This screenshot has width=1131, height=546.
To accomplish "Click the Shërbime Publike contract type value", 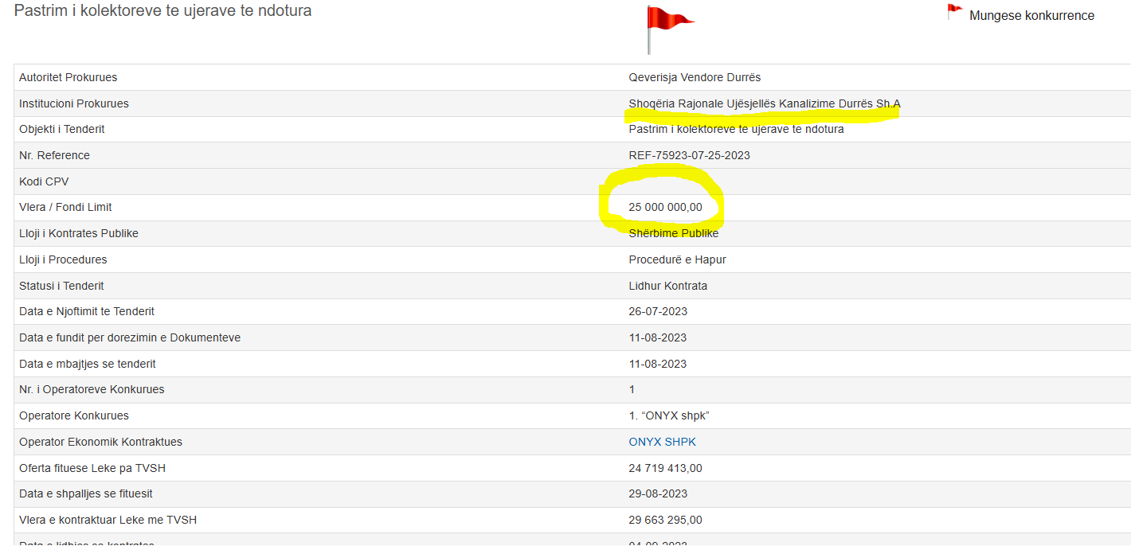I will tap(673, 233).
